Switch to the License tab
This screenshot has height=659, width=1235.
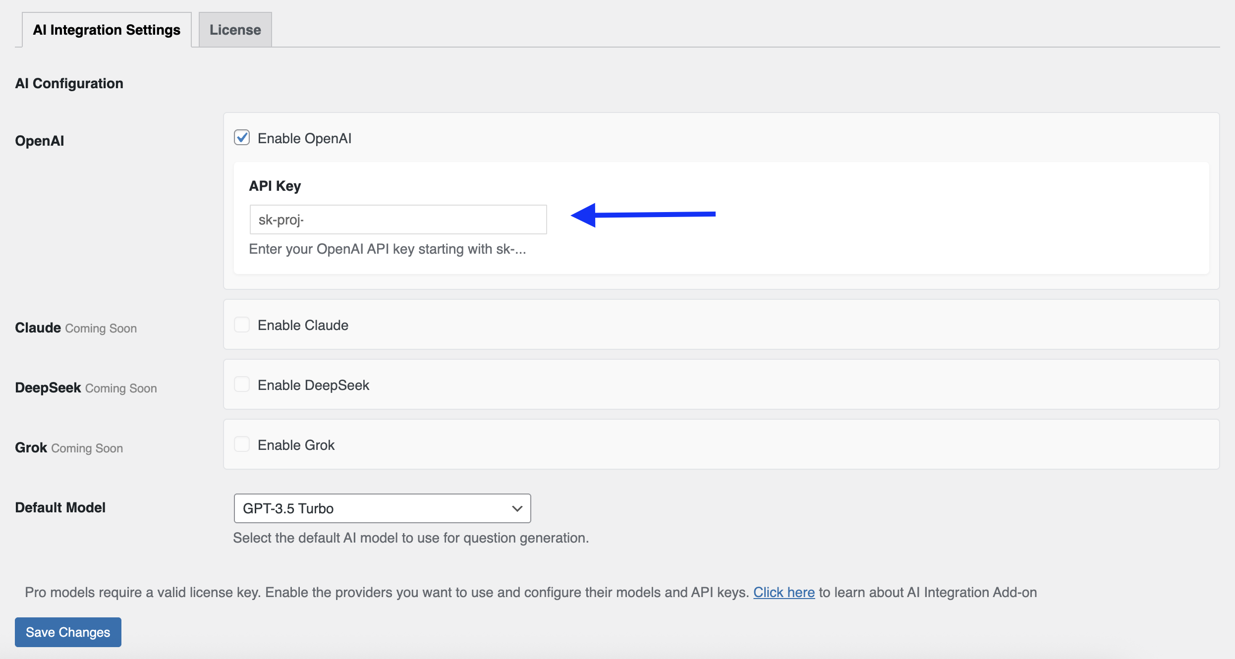(235, 30)
